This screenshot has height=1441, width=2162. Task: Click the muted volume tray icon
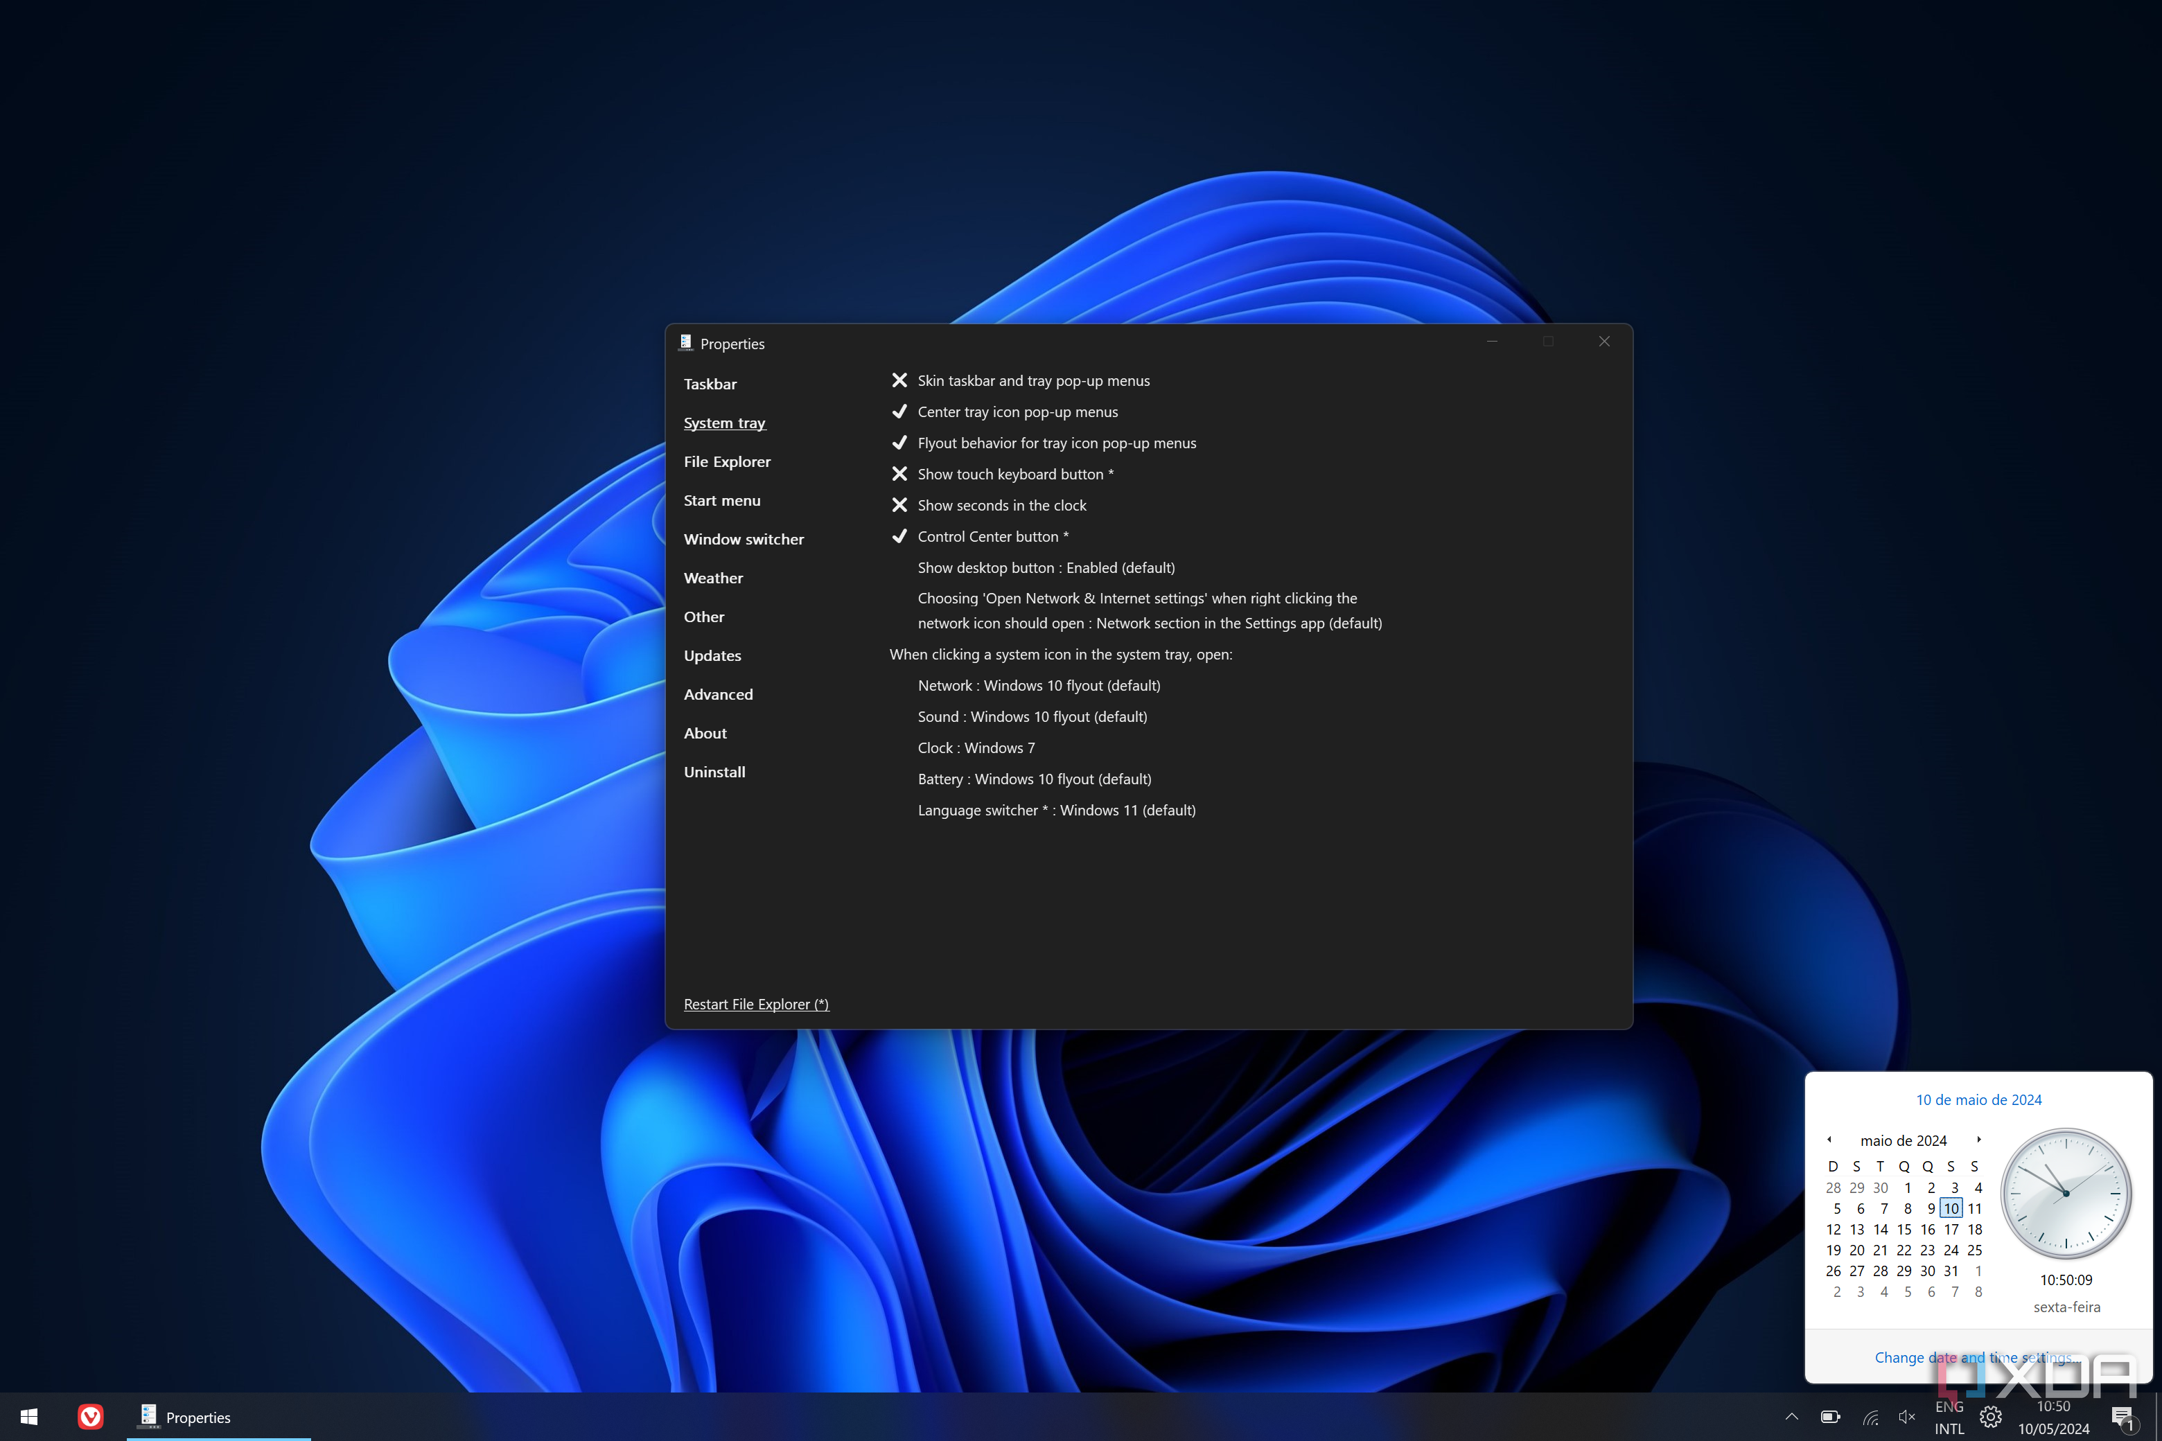1906,1417
